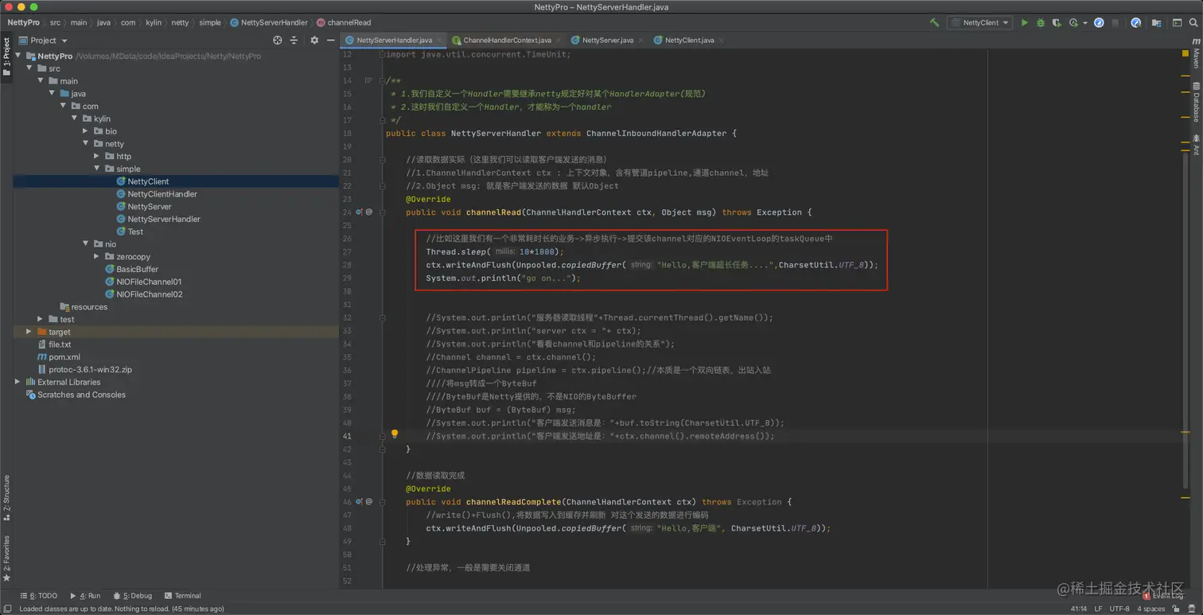This screenshot has height=615, width=1203.
Task: Open Project Structure folder icon in toolbar
Action: (x=1155, y=23)
